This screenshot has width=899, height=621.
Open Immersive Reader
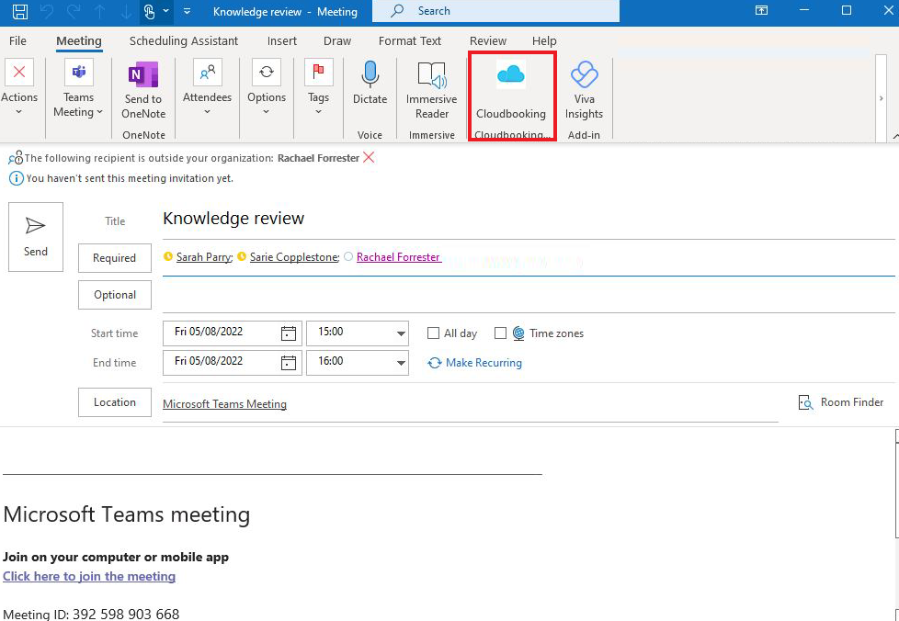tap(432, 91)
